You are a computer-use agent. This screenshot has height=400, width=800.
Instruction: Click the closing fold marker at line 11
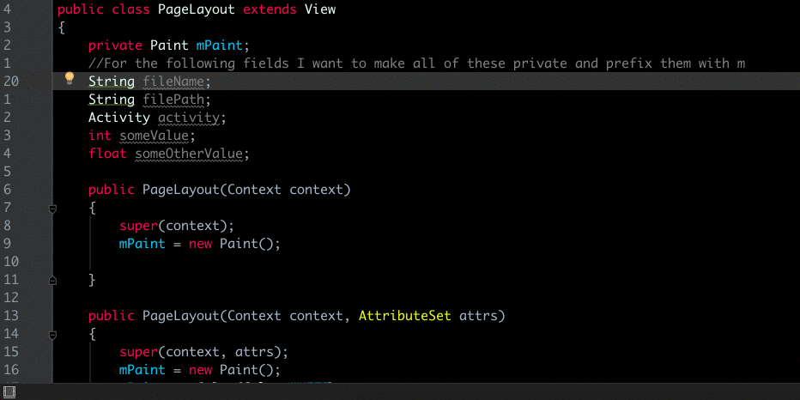pos(52,280)
